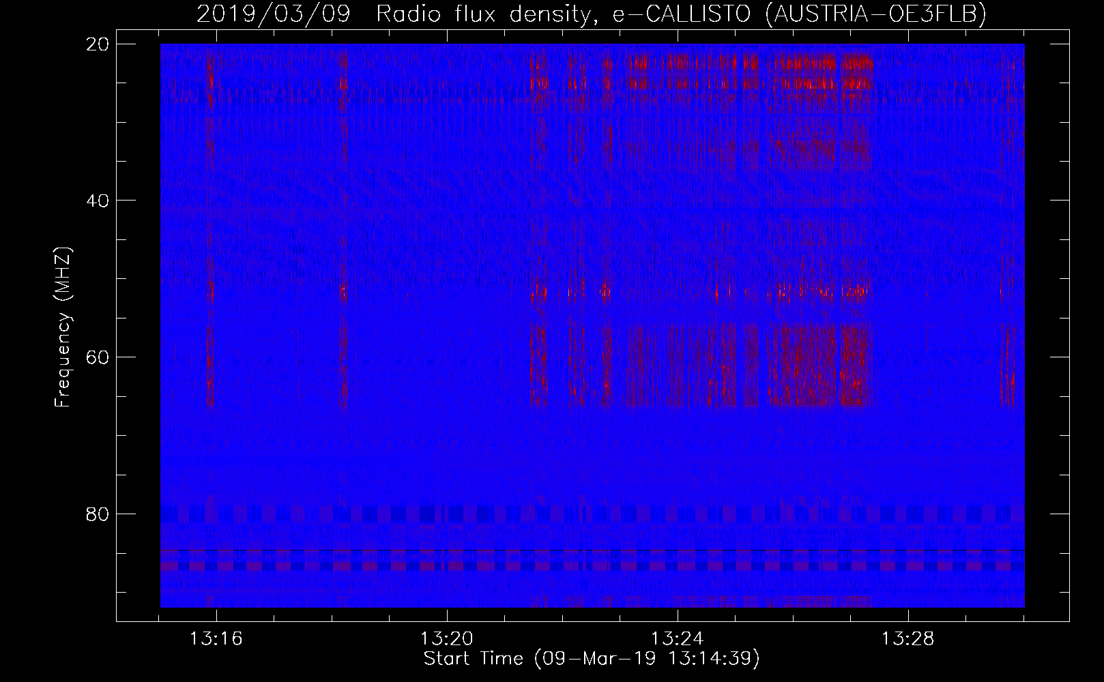
Task: Click the 20 MHz frequency tick label
Action: click(98, 44)
